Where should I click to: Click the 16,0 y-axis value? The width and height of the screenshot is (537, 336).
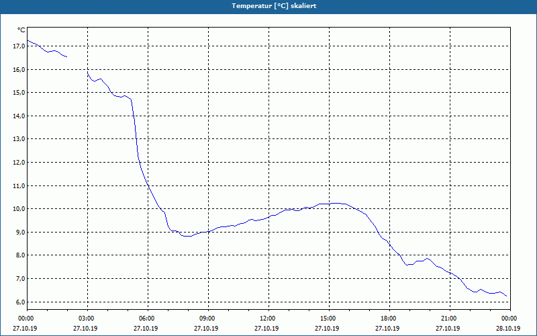(19, 70)
